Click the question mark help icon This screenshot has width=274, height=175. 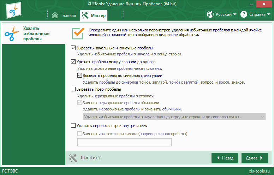[244, 14]
